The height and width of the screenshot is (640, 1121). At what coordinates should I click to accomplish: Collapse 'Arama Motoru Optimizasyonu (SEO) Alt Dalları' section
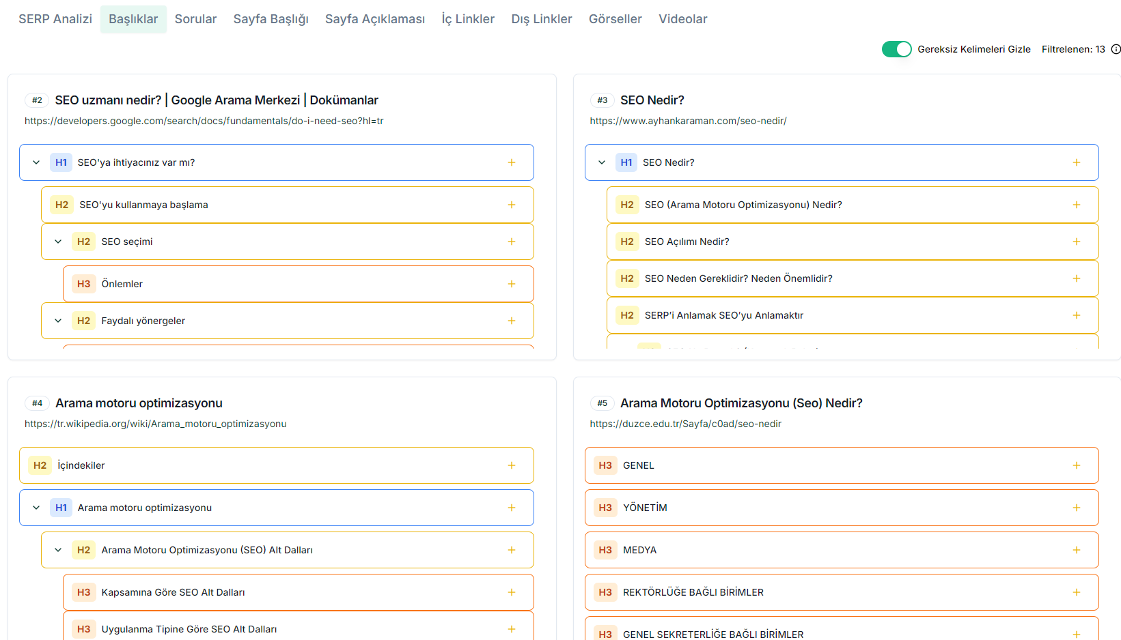tap(58, 550)
